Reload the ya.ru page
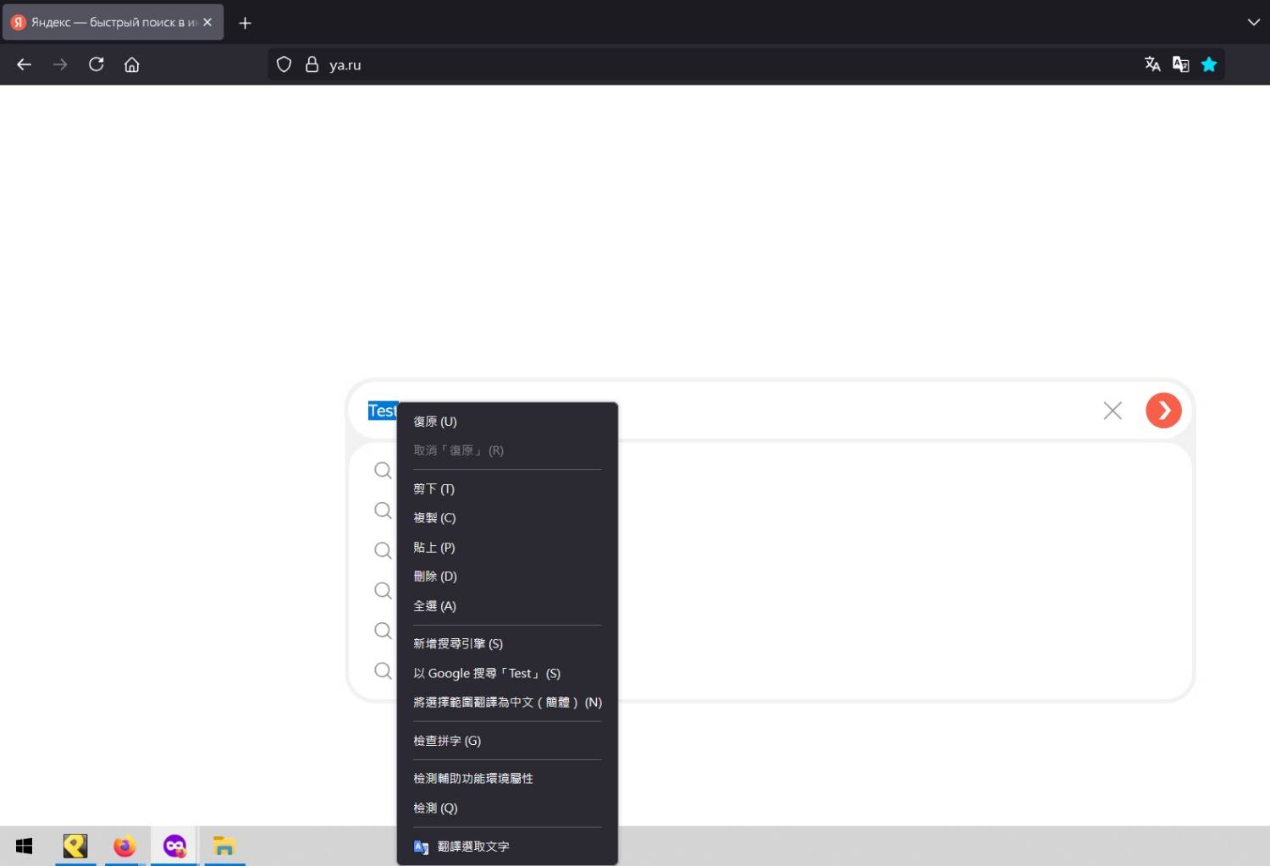 click(x=97, y=64)
